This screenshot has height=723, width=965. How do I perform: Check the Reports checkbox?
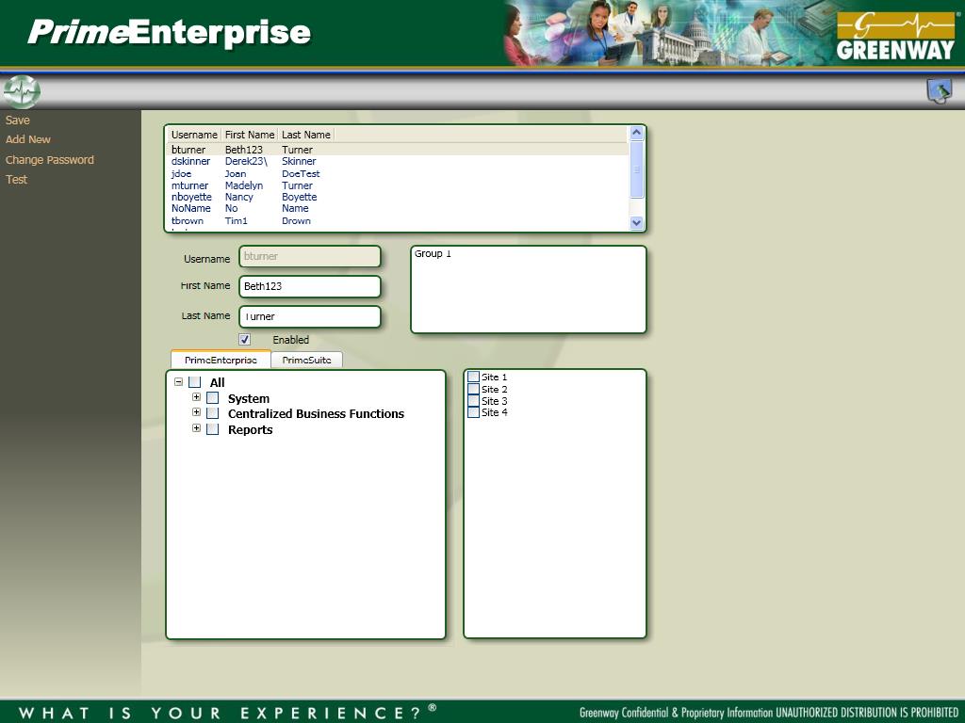(212, 429)
